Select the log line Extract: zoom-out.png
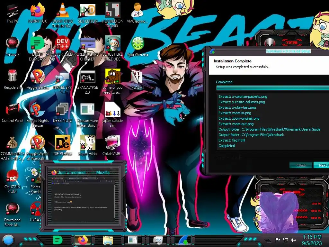Viewport: 329px width, 247px height. (236, 124)
